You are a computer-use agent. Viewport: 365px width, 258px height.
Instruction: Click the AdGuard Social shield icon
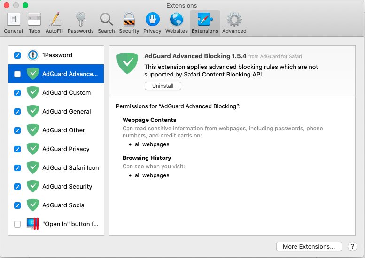(33, 205)
